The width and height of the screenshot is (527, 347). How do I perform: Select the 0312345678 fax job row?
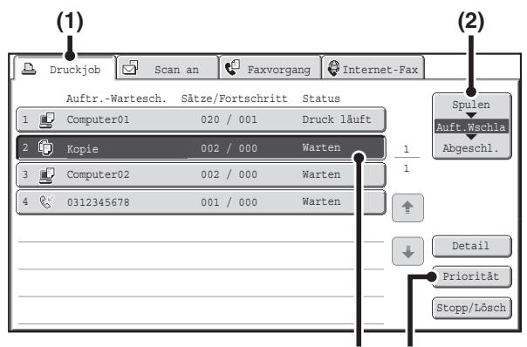pyautogui.click(x=201, y=202)
